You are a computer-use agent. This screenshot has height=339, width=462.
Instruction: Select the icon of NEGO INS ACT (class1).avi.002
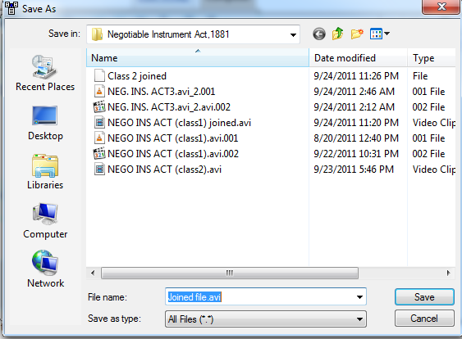point(99,154)
